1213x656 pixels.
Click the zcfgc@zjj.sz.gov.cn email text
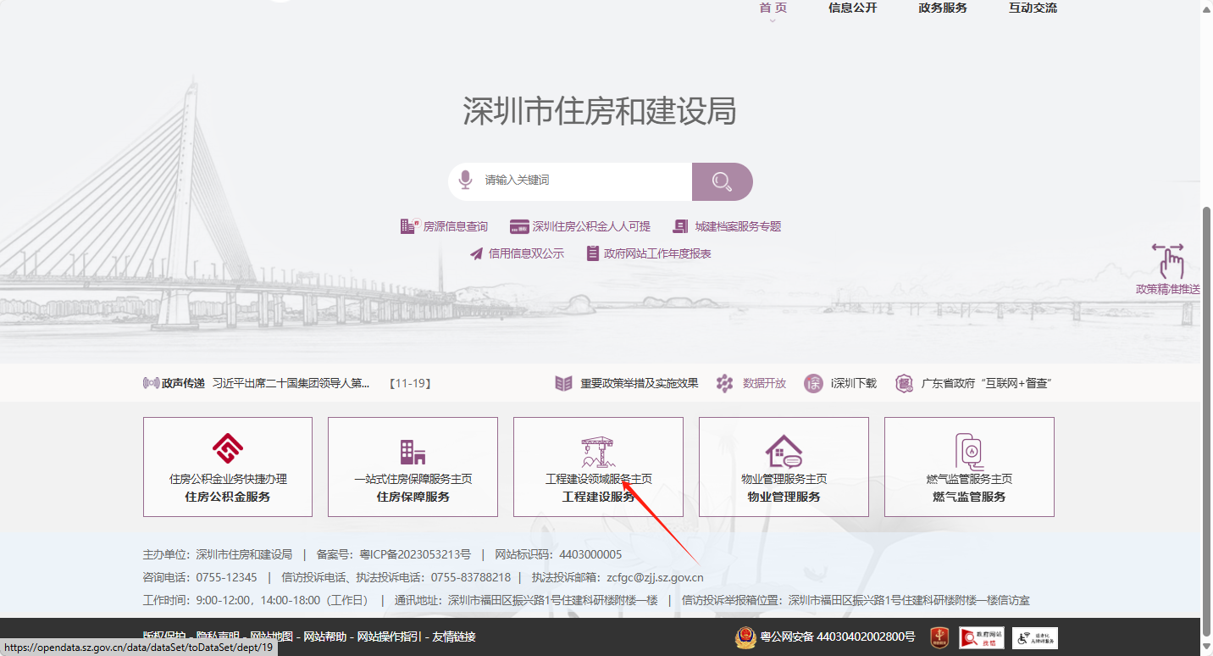pyautogui.click(x=655, y=577)
